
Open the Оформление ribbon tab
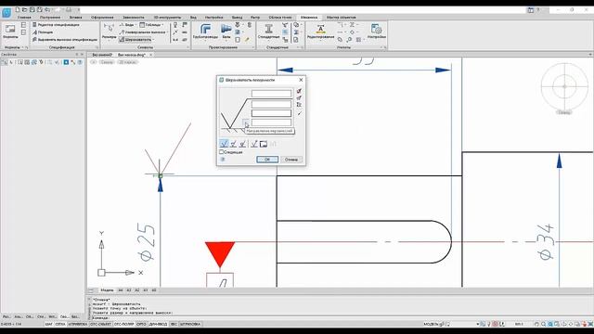(102, 18)
